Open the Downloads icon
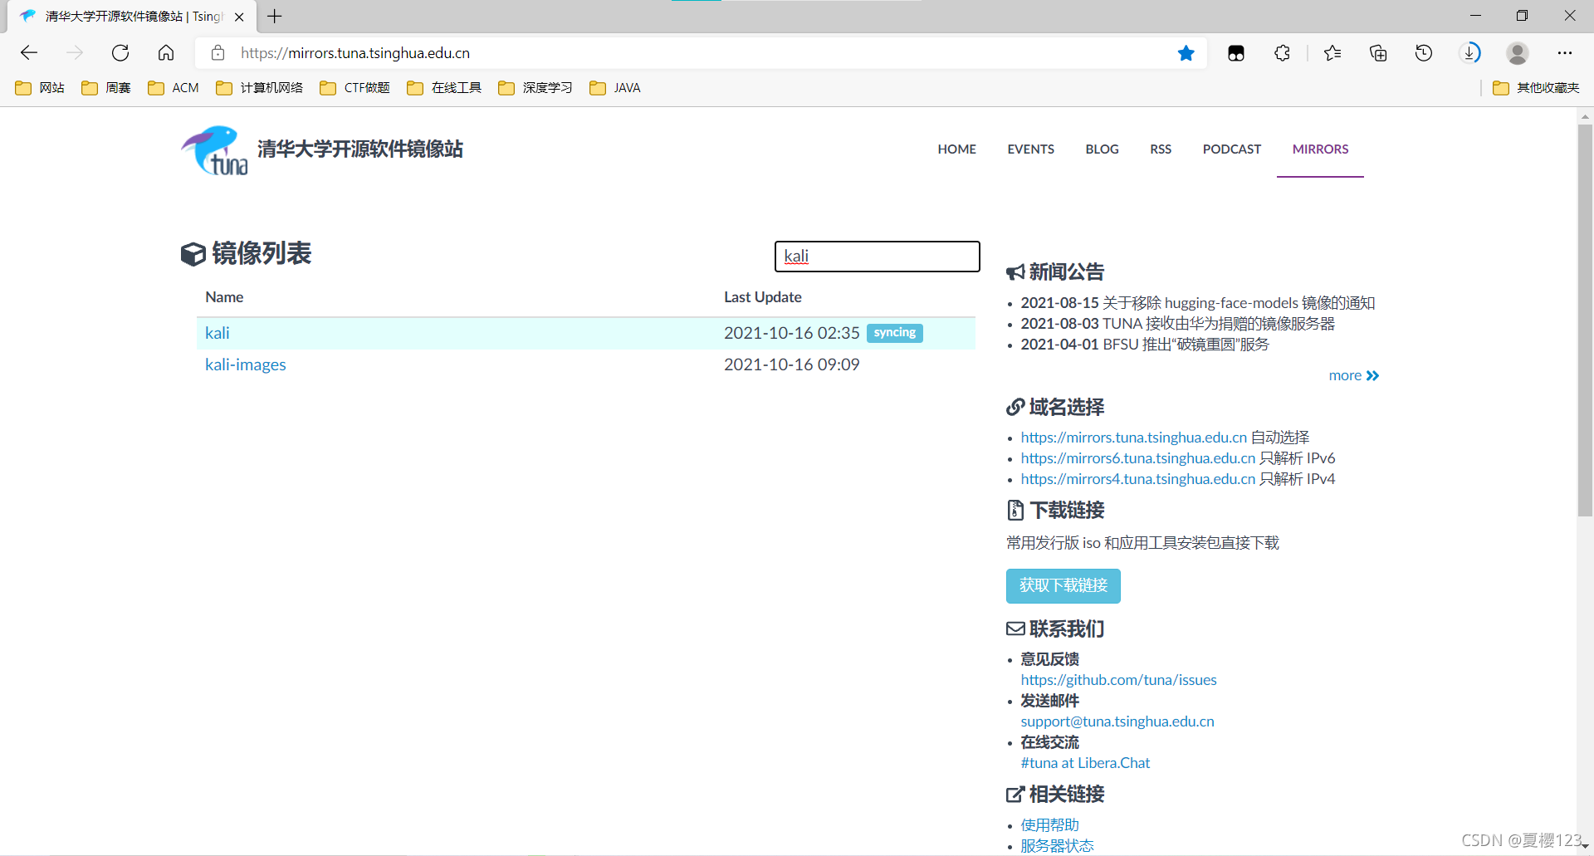The height and width of the screenshot is (856, 1594). 1469,53
